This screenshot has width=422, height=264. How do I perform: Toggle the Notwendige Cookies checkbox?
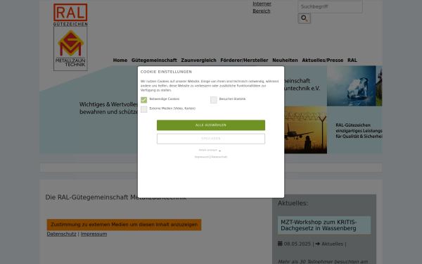coord(143,100)
